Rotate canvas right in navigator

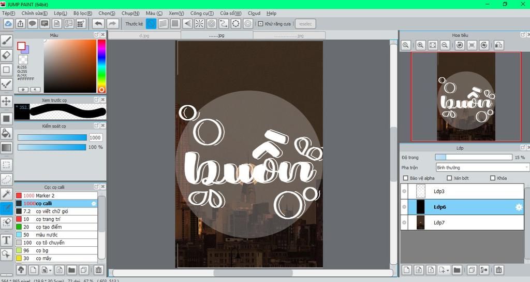coord(484,45)
